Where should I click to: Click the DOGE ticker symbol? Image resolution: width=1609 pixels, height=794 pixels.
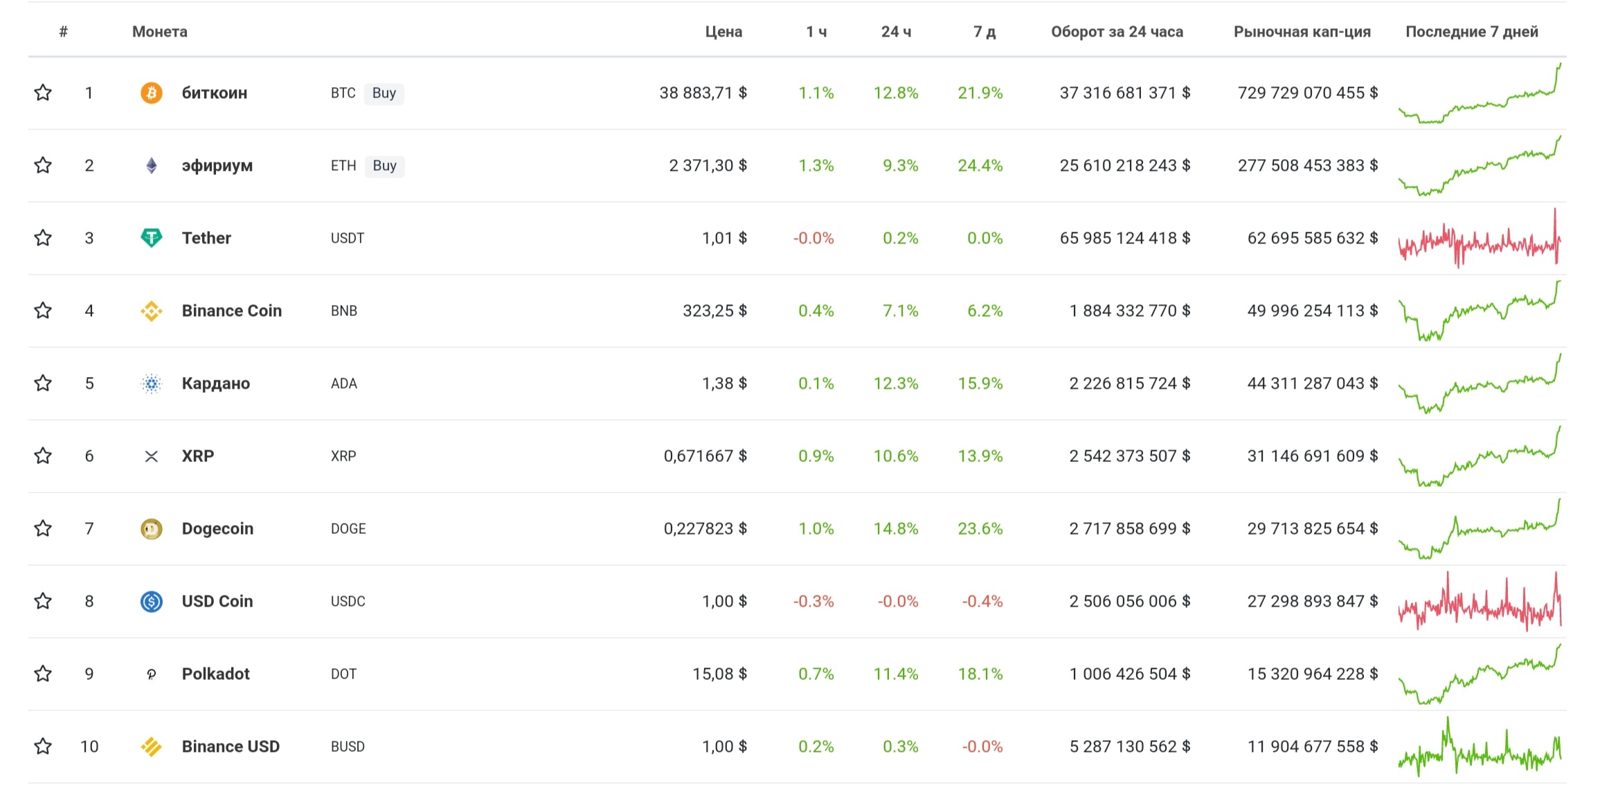point(348,528)
